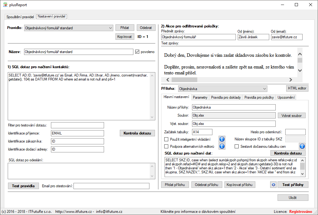Click message text scrollbar down arrow
Image resolution: width=318 pixels, height=215 pixels.
coord(300,70)
